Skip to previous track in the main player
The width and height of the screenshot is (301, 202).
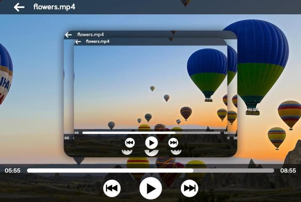112,188
